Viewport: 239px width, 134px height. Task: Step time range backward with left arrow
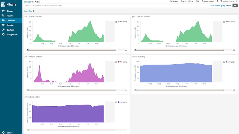217,1
